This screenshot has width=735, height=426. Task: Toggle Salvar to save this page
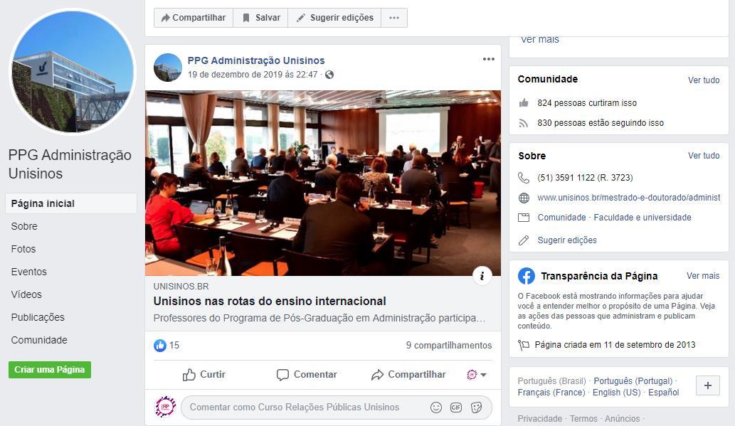click(x=260, y=18)
